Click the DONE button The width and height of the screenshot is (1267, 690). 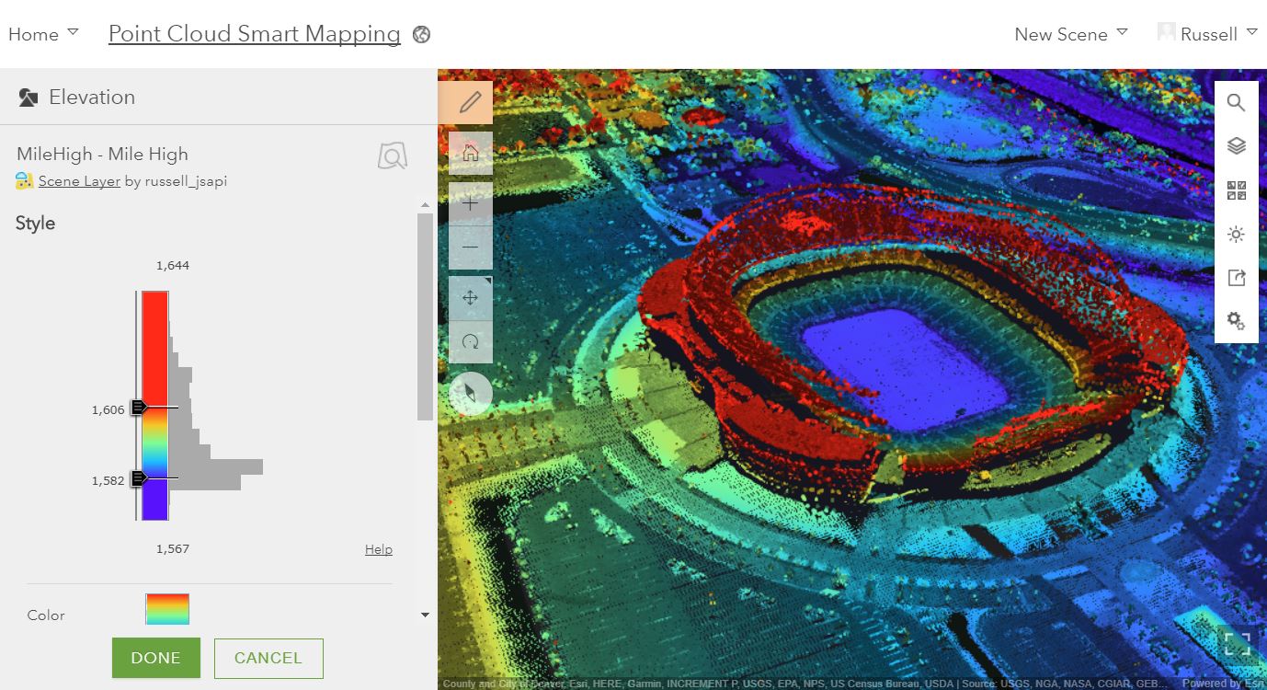pos(156,658)
